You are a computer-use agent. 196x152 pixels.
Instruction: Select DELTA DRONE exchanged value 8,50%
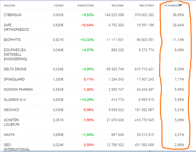pyautogui.click(x=179, y=69)
